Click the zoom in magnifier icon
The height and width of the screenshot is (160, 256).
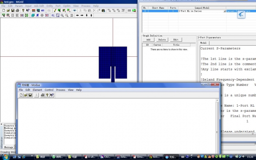click(62, 15)
